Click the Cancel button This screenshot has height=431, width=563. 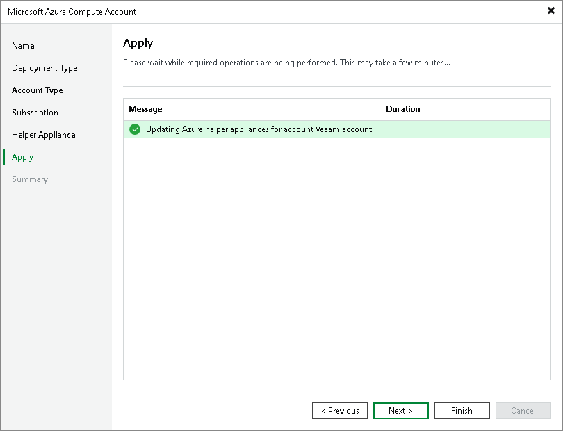(523, 411)
